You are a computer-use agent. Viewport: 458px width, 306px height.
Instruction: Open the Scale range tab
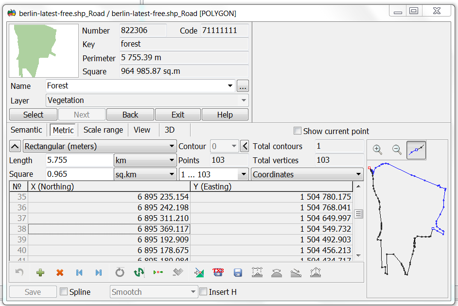click(103, 130)
